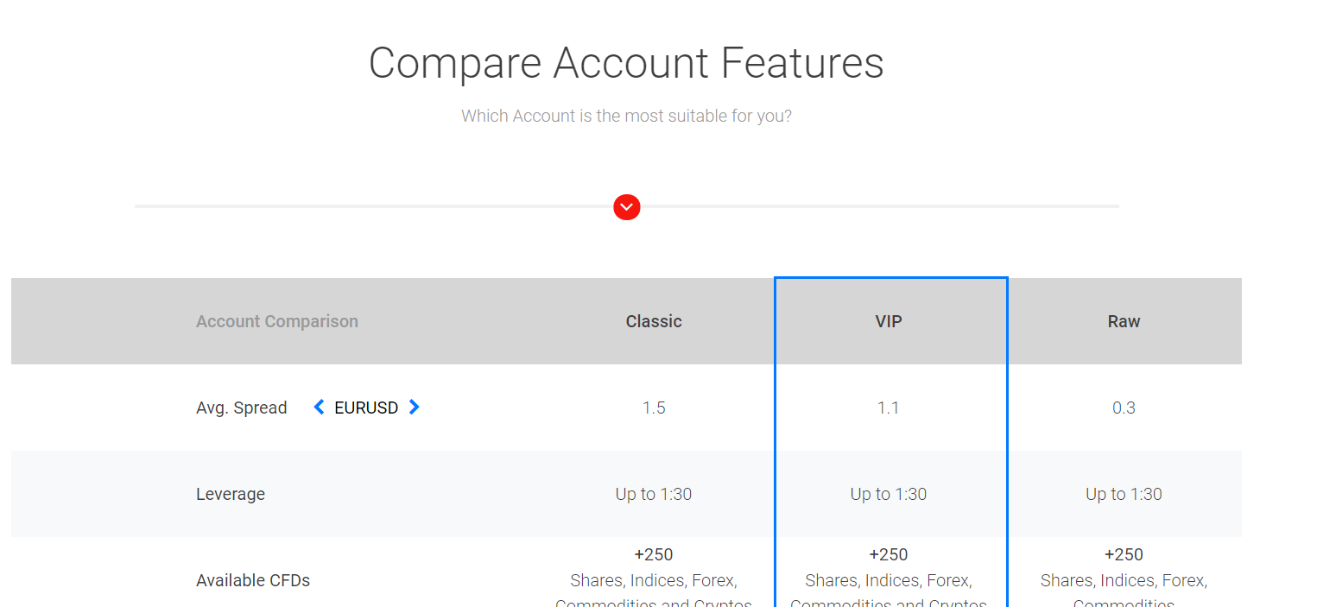Click the Avg. Spread row label
Image resolution: width=1336 pixels, height=607 pixels.
tap(241, 408)
